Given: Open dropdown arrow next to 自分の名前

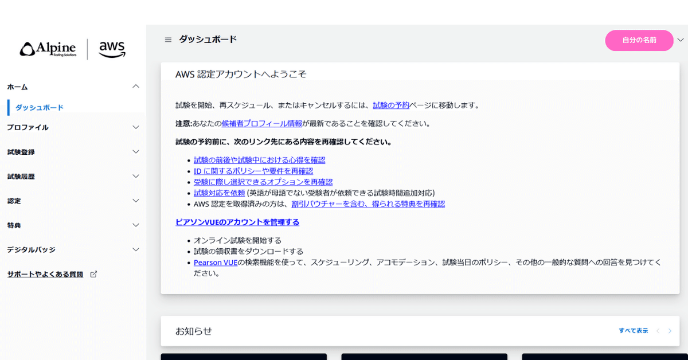Looking at the screenshot, I should point(681,40).
